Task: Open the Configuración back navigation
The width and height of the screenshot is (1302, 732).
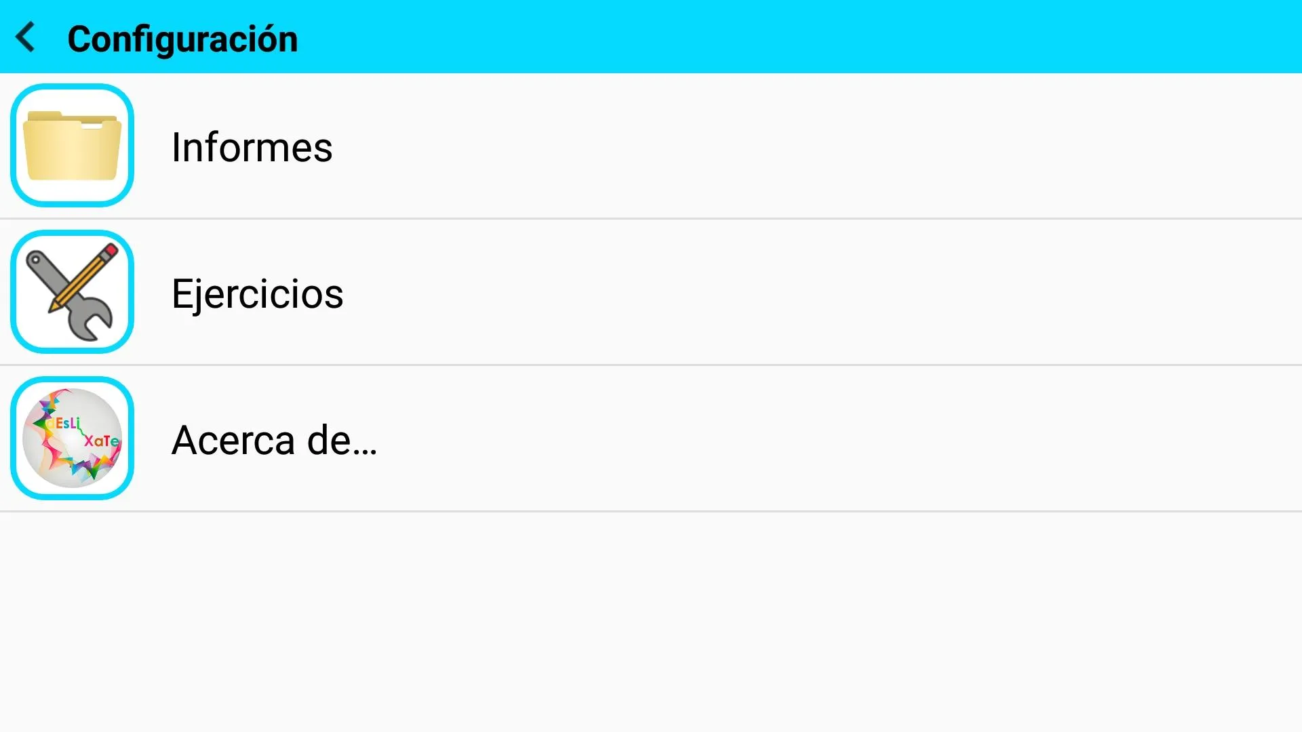Action: click(24, 37)
